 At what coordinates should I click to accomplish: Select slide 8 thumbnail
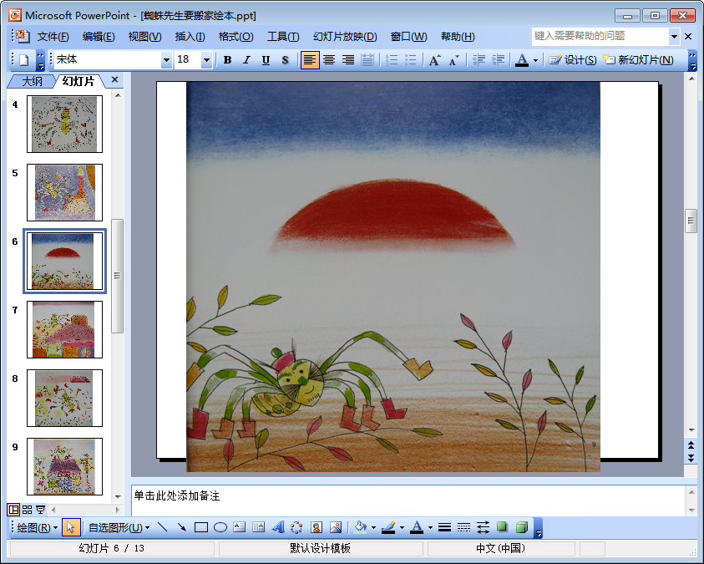[64, 399]
